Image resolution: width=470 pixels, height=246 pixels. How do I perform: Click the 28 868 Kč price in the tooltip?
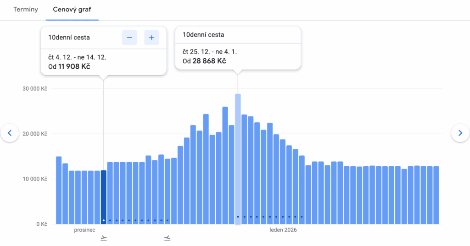[208, 61]
